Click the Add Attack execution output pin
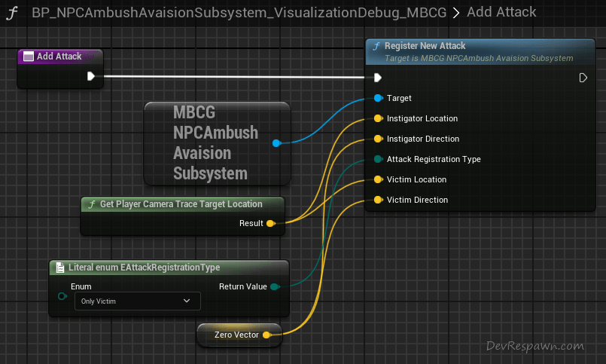This screenshot has width=606, height=364. click(x=91, y=76)
